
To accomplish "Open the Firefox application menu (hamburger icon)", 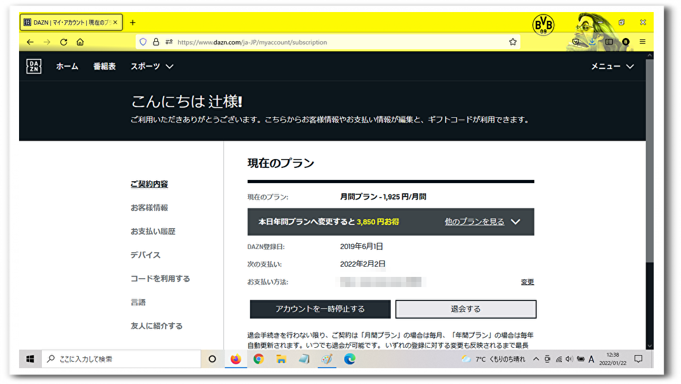I will tap(642, 42).
